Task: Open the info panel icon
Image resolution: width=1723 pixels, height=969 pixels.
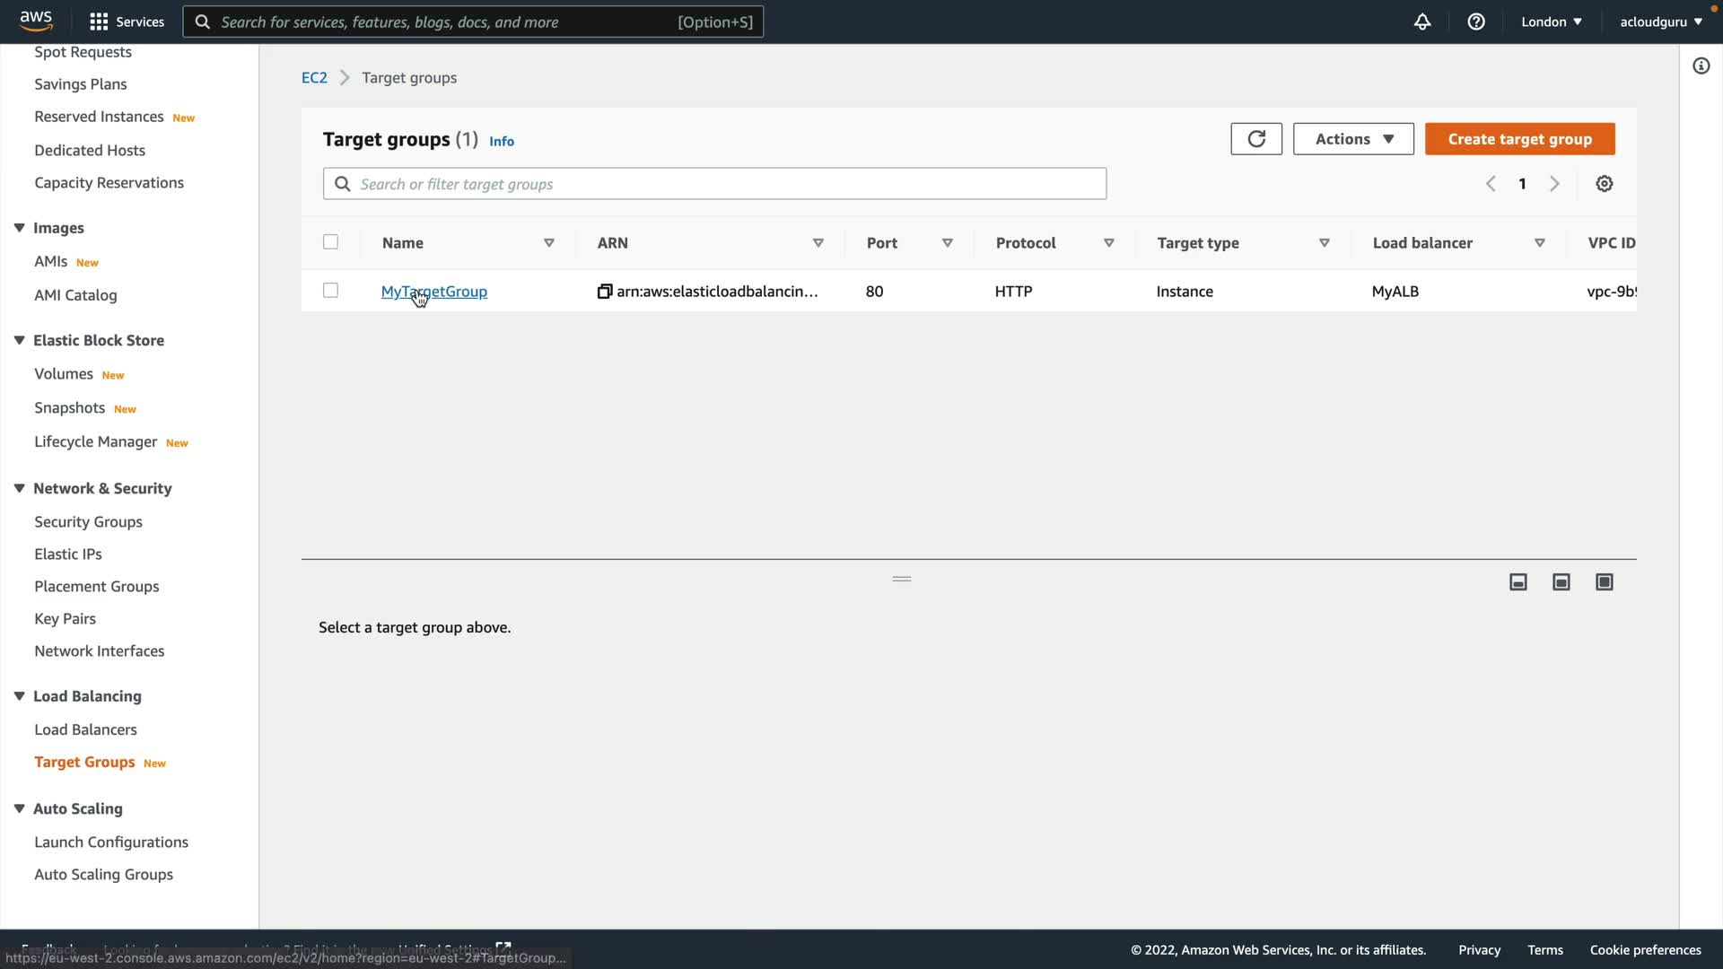Action: click(x=1701, y=66)
